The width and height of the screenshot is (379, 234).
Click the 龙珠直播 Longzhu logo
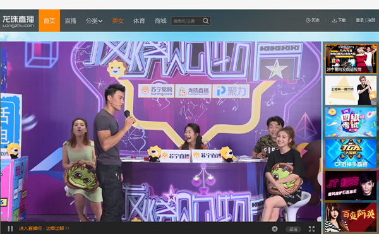pos(18,21)
